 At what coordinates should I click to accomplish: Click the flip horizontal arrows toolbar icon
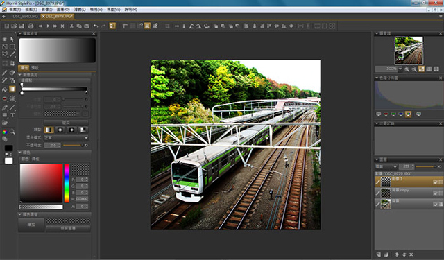point(177,26)
